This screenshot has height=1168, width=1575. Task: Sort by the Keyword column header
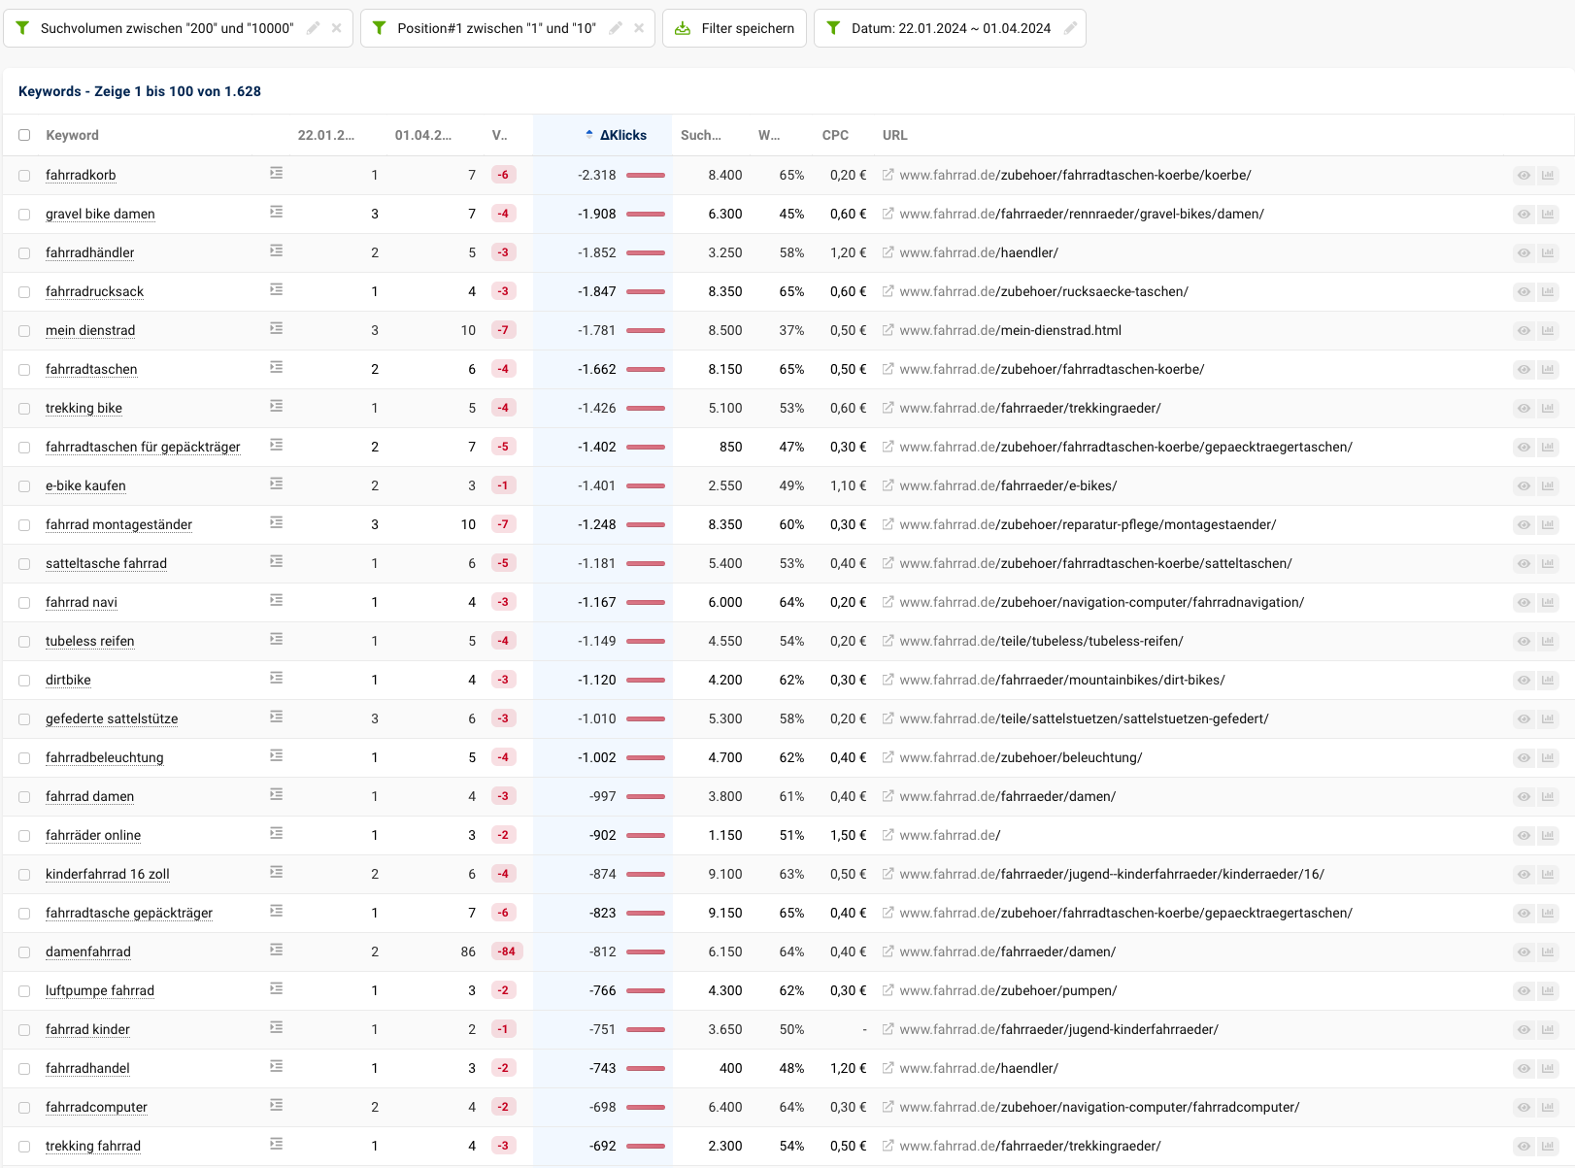[72, 135]
